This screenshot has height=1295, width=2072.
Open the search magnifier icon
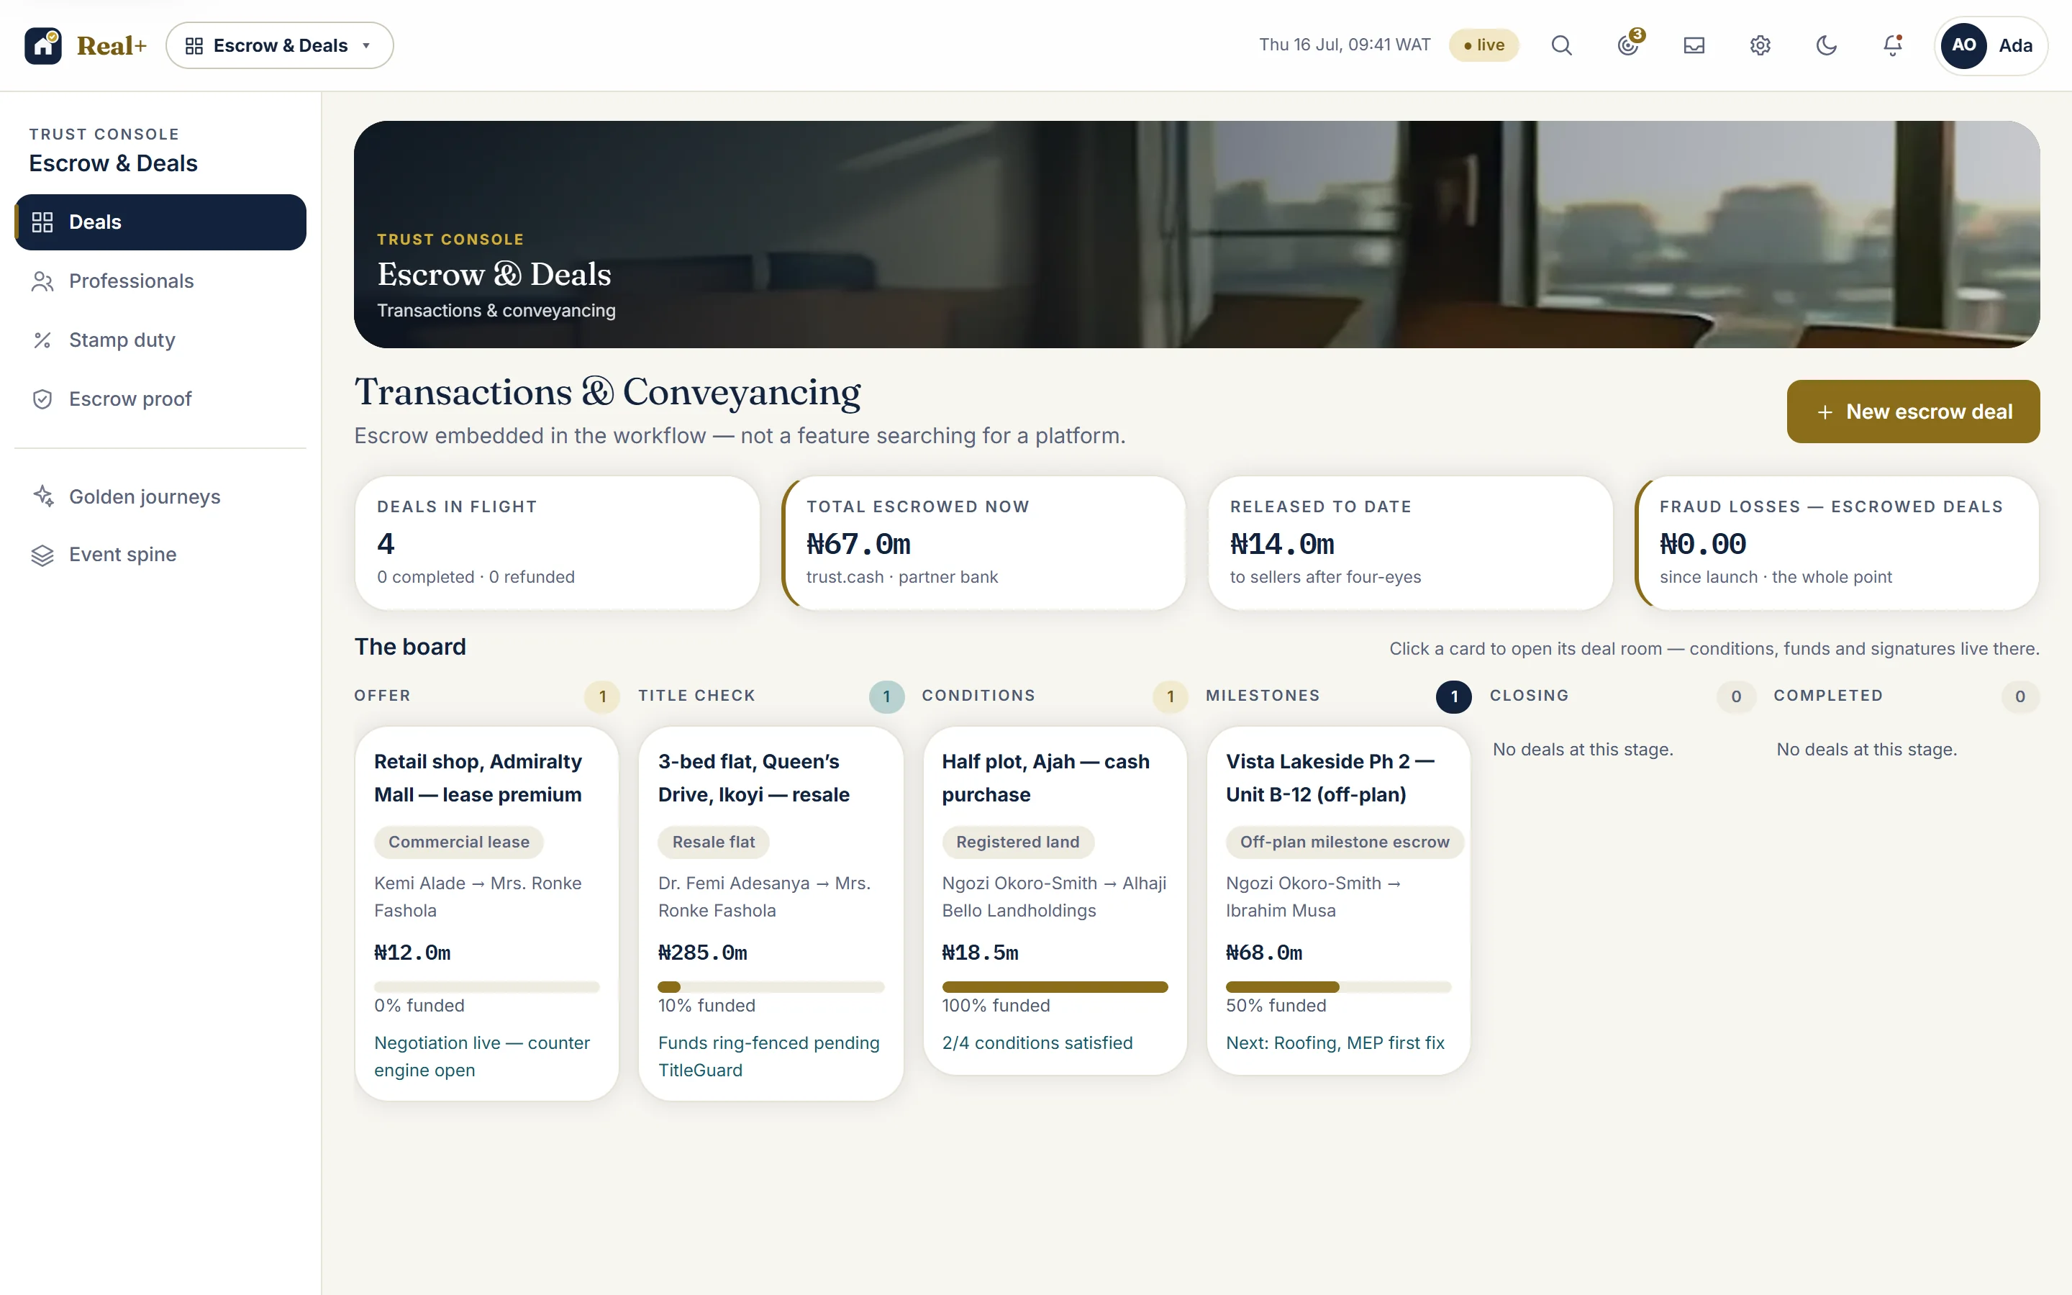[1562, 45]
